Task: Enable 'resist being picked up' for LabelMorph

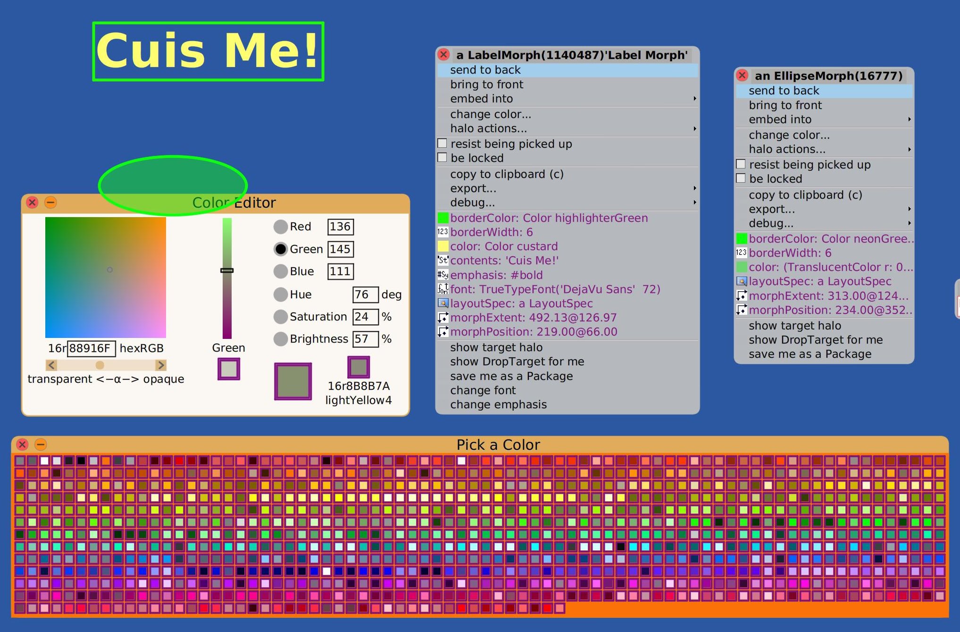Action: click(x=442, y=143)
